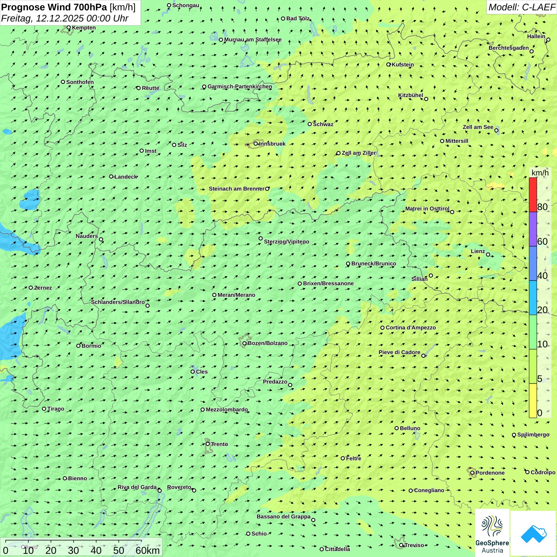This screenshot has width=557, height=557.
Task: Click the 'Schlanders/Silandro' label
Action: click(x=118, y=302)
